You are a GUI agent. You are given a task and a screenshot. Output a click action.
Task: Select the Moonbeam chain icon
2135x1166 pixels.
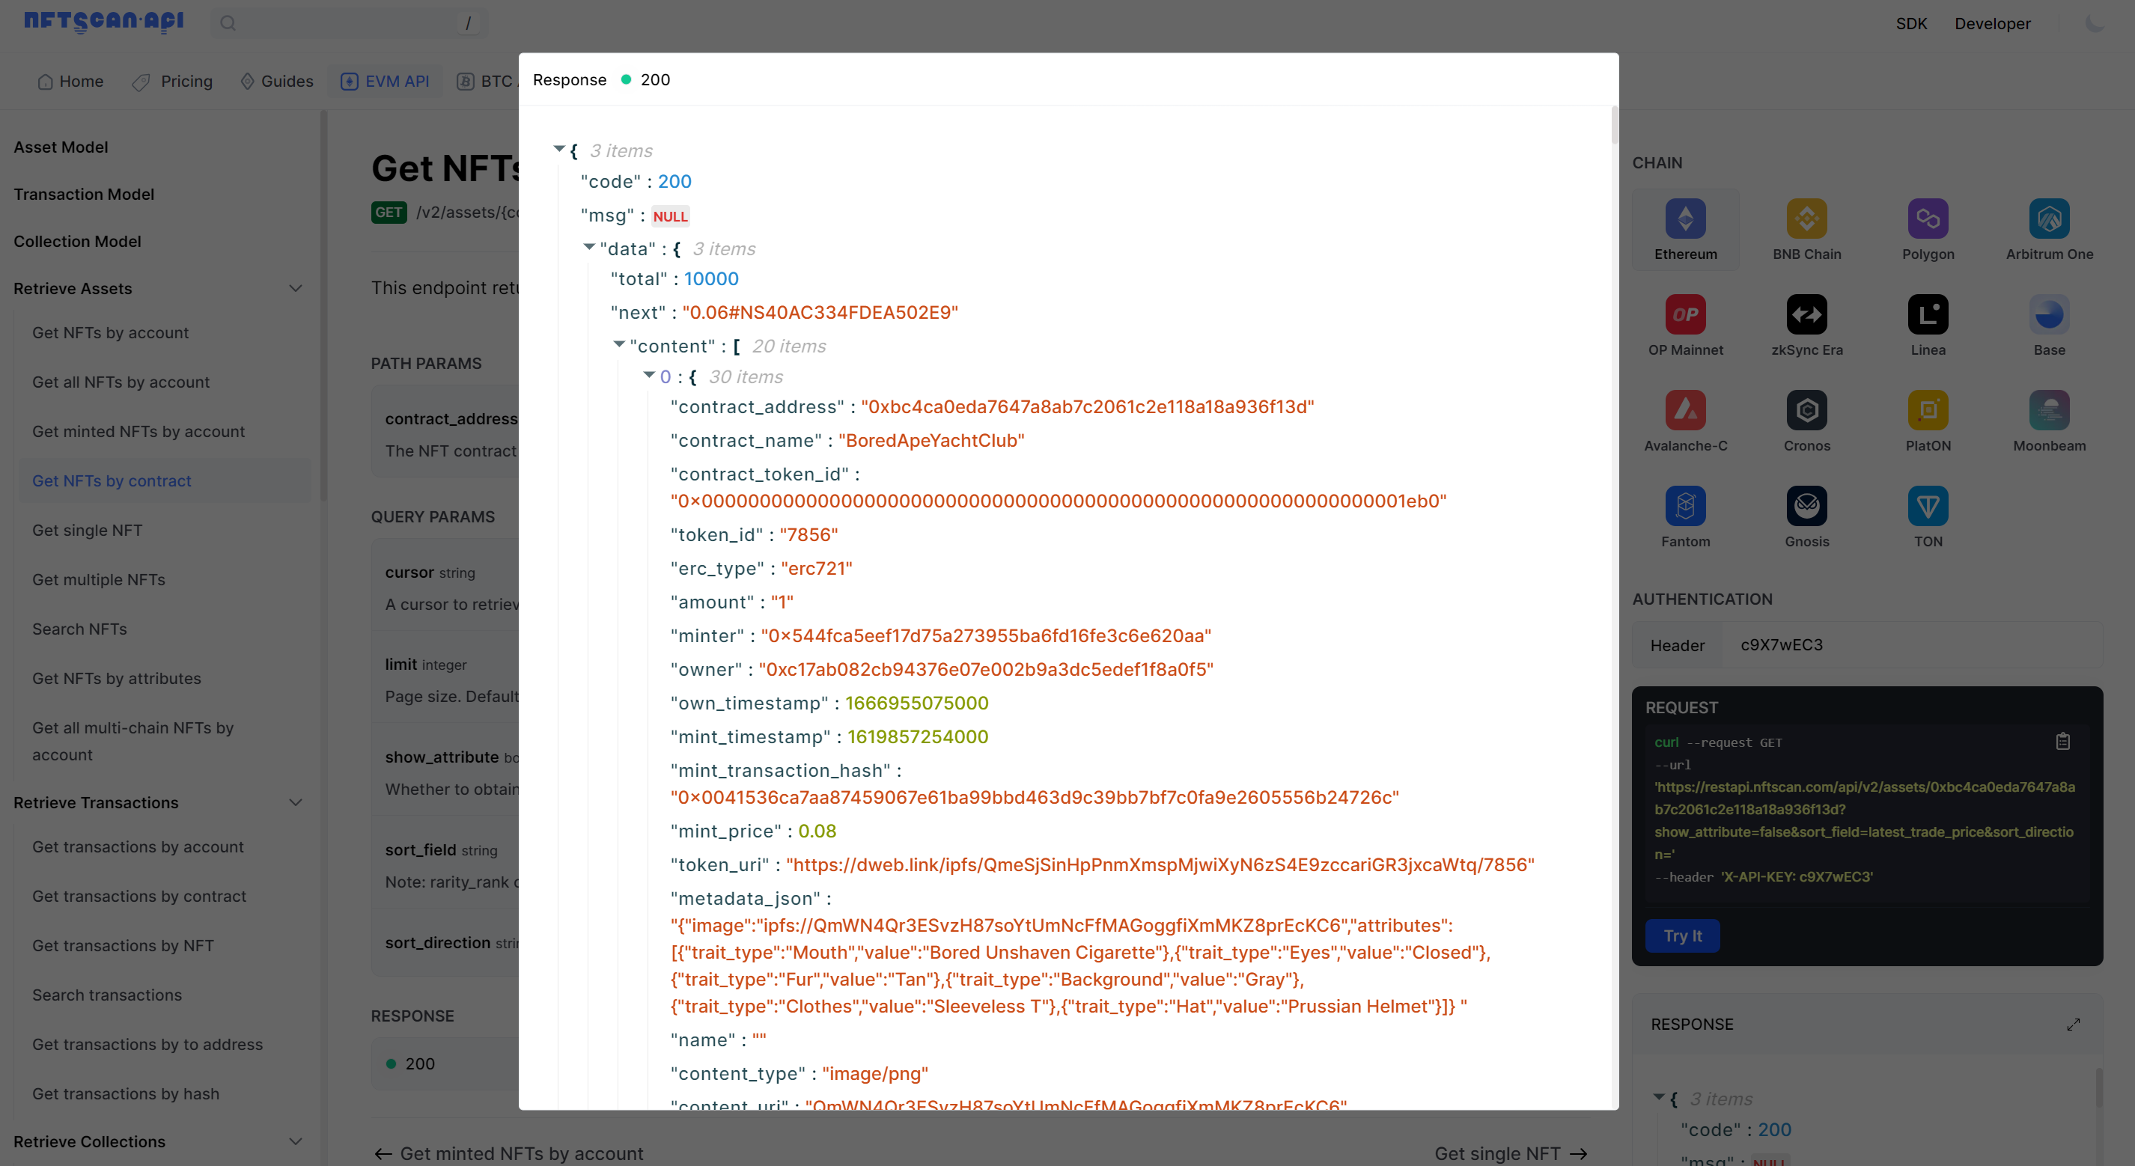[2048, 410]
